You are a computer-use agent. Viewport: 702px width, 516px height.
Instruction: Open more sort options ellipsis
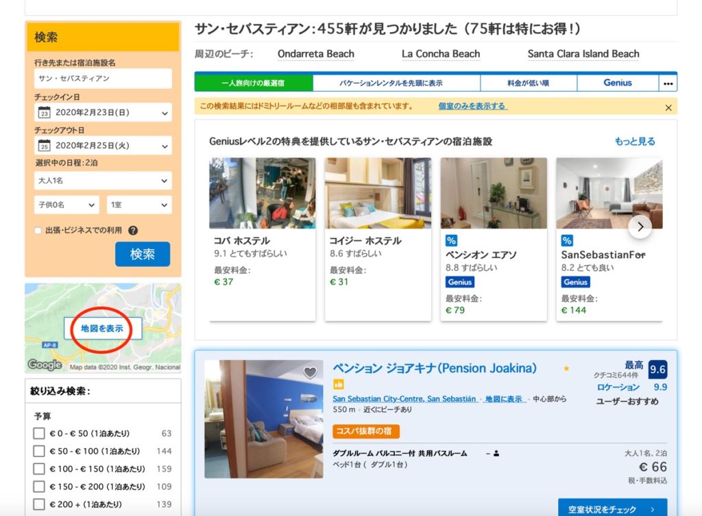click(x=668, y=83)
